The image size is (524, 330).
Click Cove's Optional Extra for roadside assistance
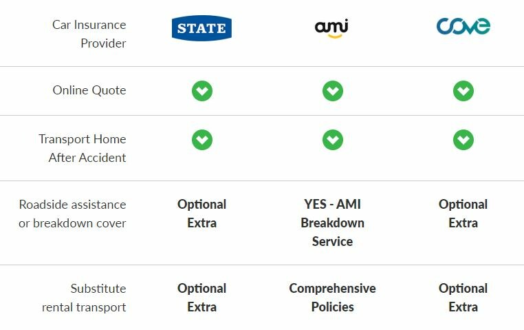[x=463, y=214]
